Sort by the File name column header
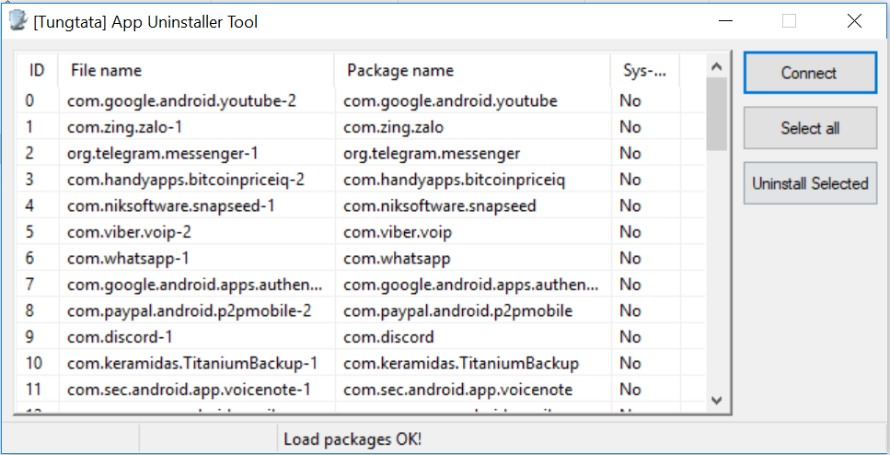The width and height of the screenshot is (890, 455). [196, 70]
